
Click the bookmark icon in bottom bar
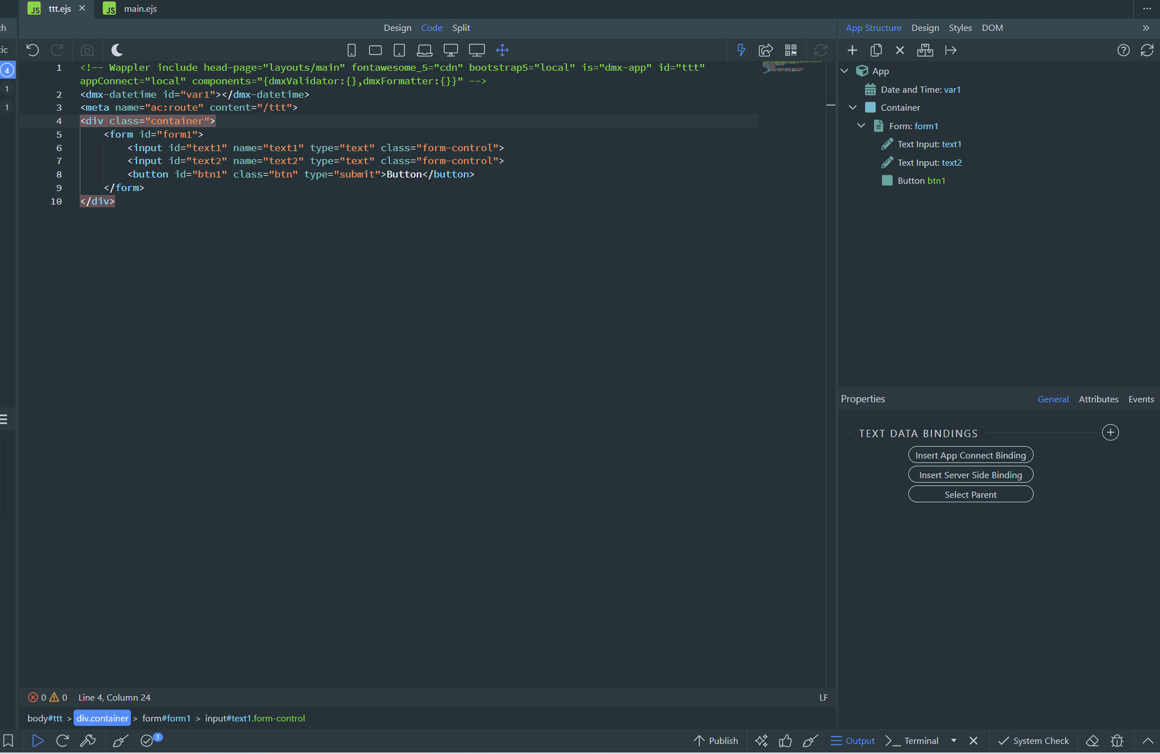tap(8, 741)
